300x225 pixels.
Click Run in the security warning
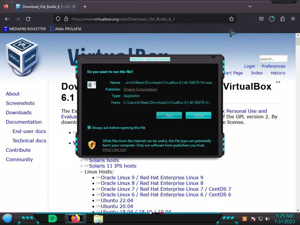pyautogui.click(x=169, y=115)
